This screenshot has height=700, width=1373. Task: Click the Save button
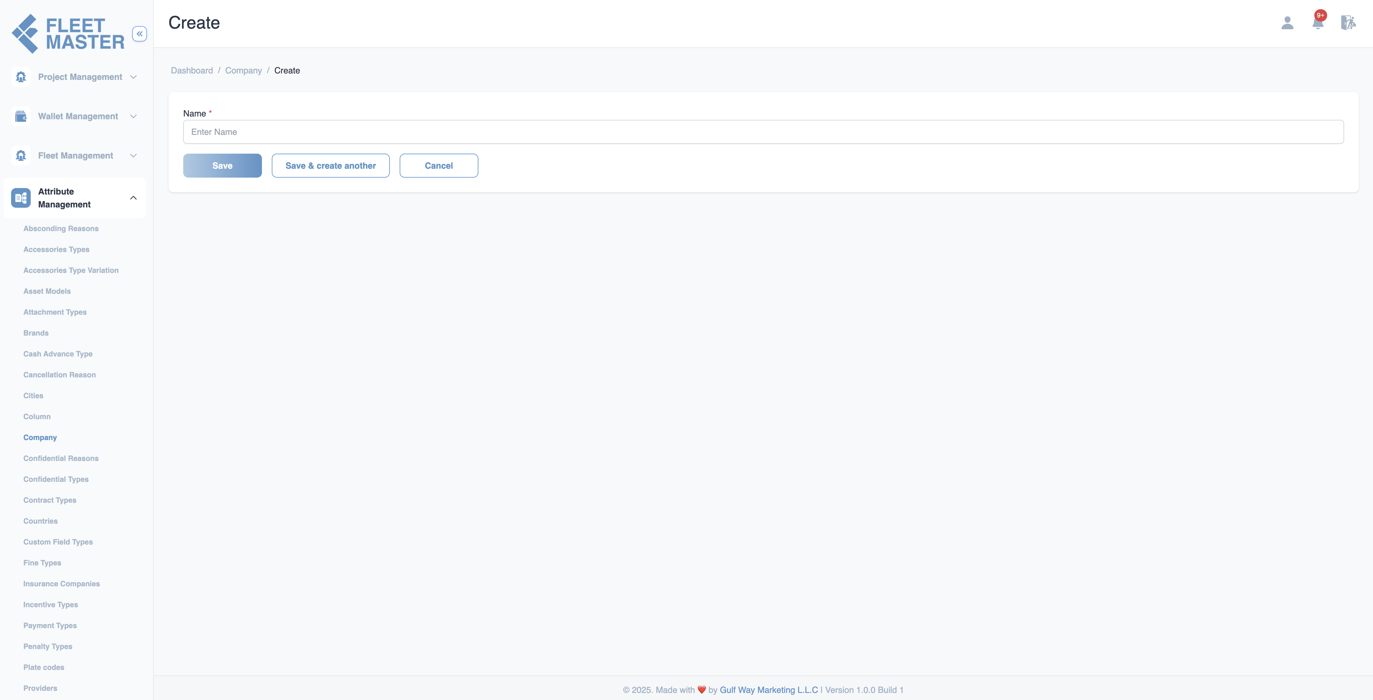point(222,166)
